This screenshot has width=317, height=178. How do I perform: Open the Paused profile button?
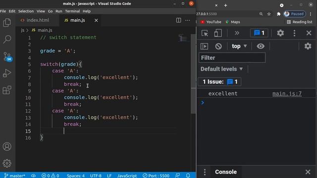(295, 14)
